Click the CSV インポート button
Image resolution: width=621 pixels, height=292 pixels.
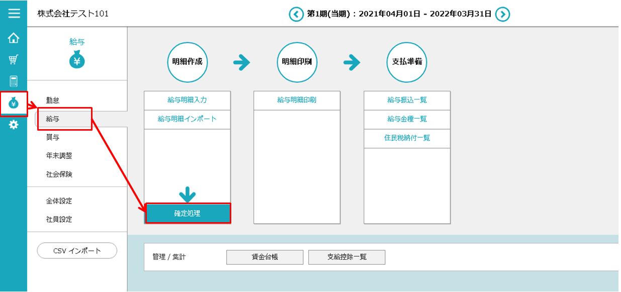pos(77,251)
